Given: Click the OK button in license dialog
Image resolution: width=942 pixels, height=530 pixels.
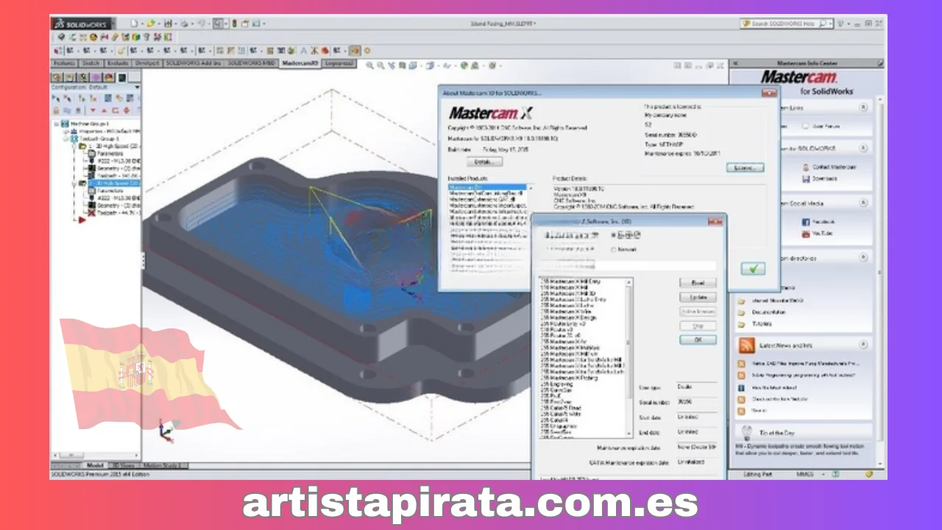Looking at the screenshot, I should click(698, 339).
